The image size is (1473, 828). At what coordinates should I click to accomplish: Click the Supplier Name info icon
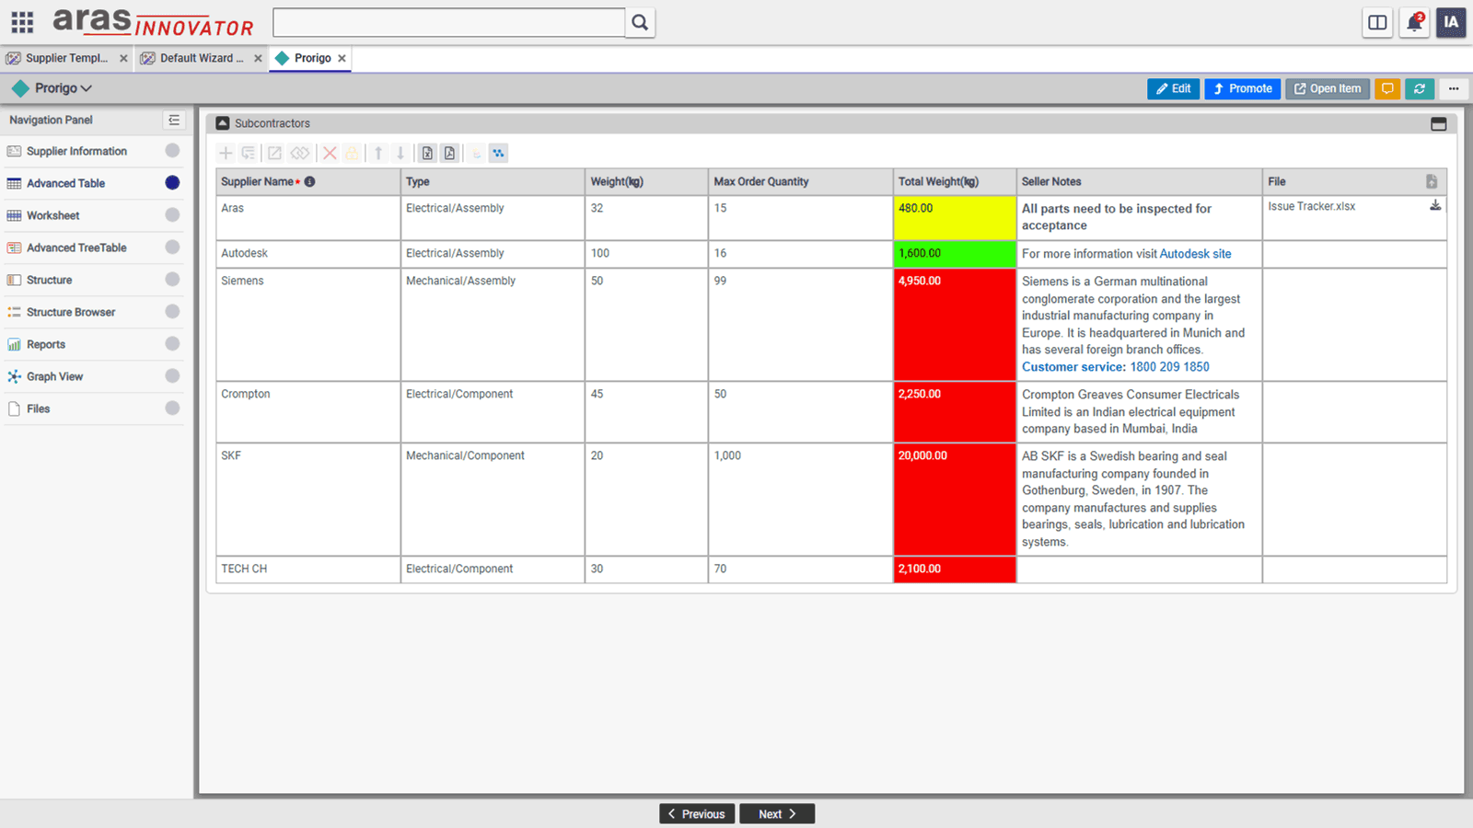coord(310,181)
